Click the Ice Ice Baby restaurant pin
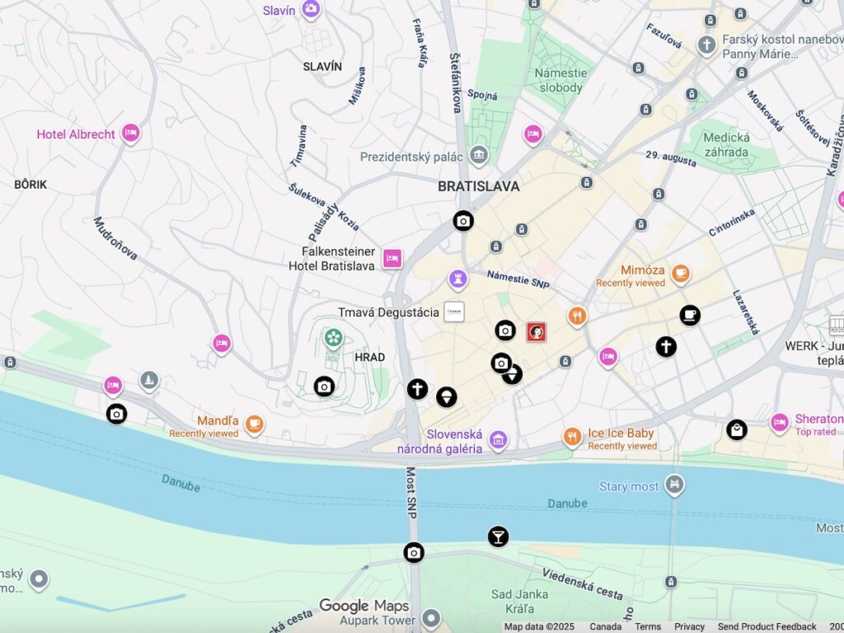The height and width of the screenshot is (633, 844). coord(572,437)
